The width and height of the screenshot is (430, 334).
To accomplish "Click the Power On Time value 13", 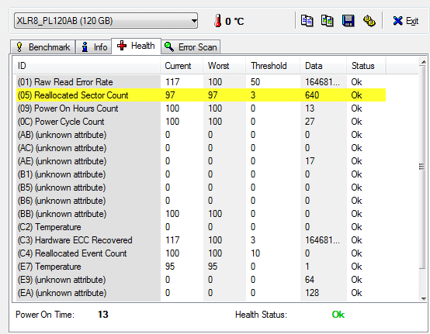I will click(103, 315).
